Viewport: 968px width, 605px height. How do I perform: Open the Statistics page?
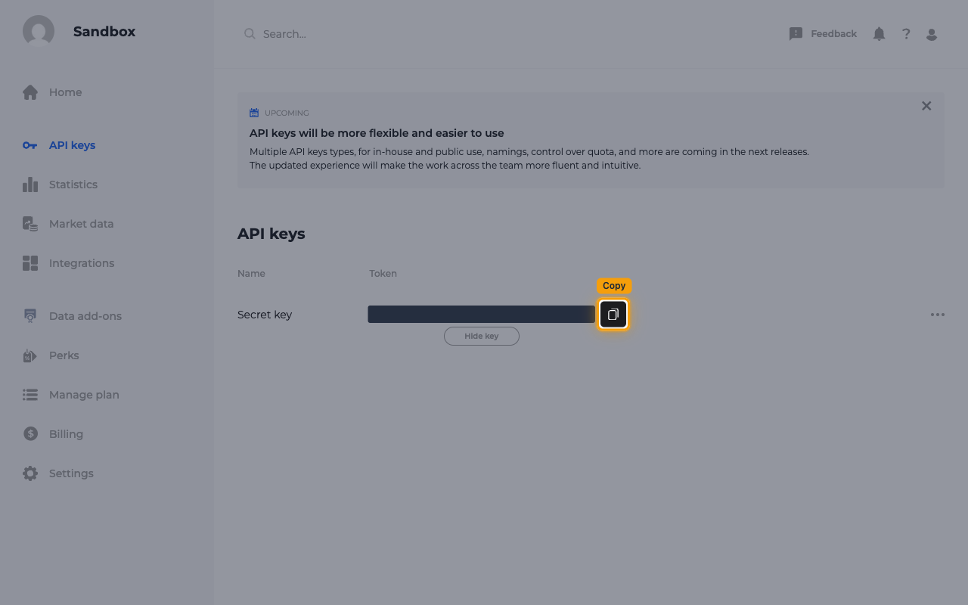(x=73, y=185)
